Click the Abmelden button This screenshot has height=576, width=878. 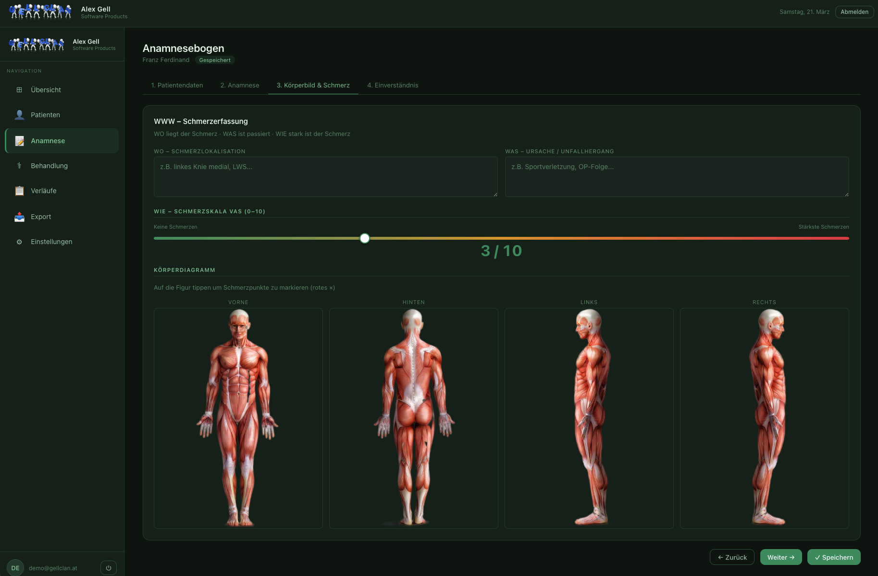pyautogui.click(x=854, y=12)
